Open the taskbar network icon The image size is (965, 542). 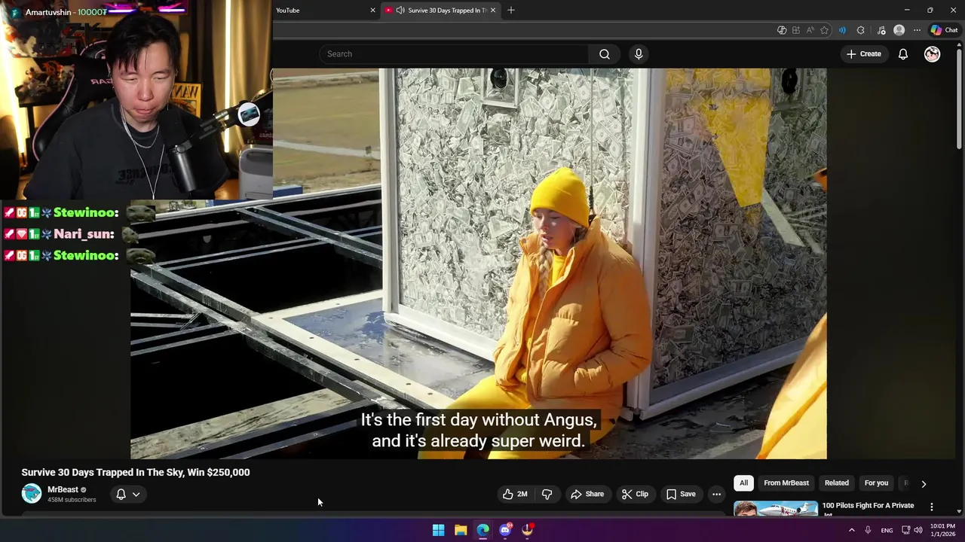[905, 530]
